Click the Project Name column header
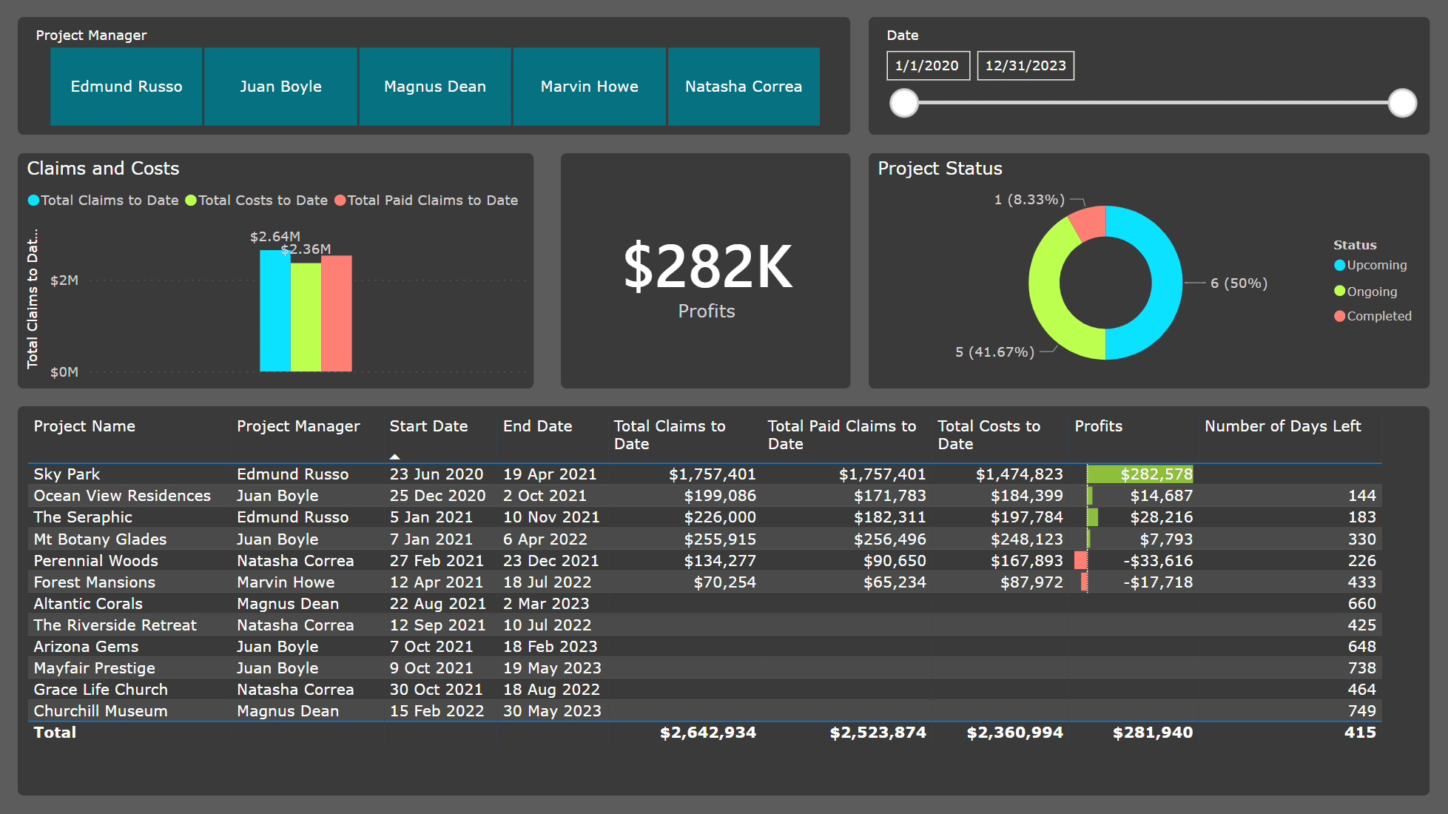The height and width of the screenshot is (814, 1448). (x=84, y=426)
